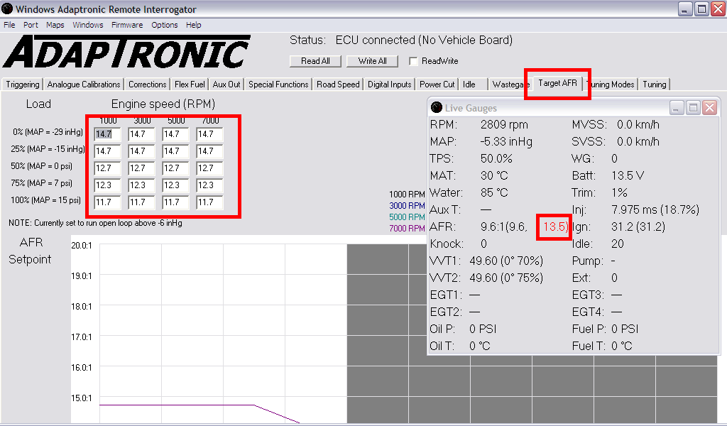Go to the Idle tab
The image size is (727, 426).
click(469, 84)
